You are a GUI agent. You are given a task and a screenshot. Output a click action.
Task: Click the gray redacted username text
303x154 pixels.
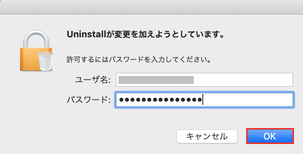click(156, 80)
